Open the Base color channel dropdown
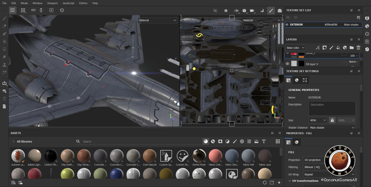 point(295,48)
